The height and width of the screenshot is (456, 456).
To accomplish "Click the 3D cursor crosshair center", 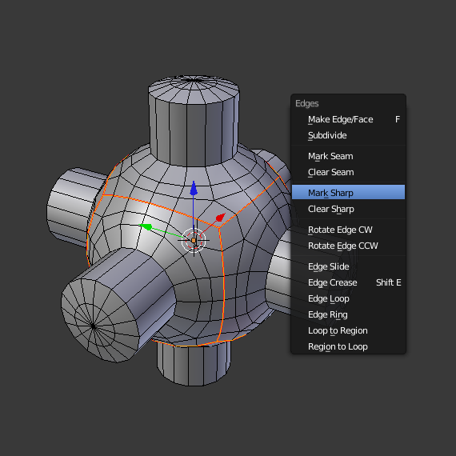I will pos(194,240).
